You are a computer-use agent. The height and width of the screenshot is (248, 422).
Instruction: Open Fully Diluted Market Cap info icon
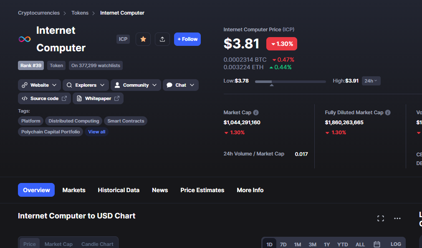pyautogui.click(x=388, y=113)
